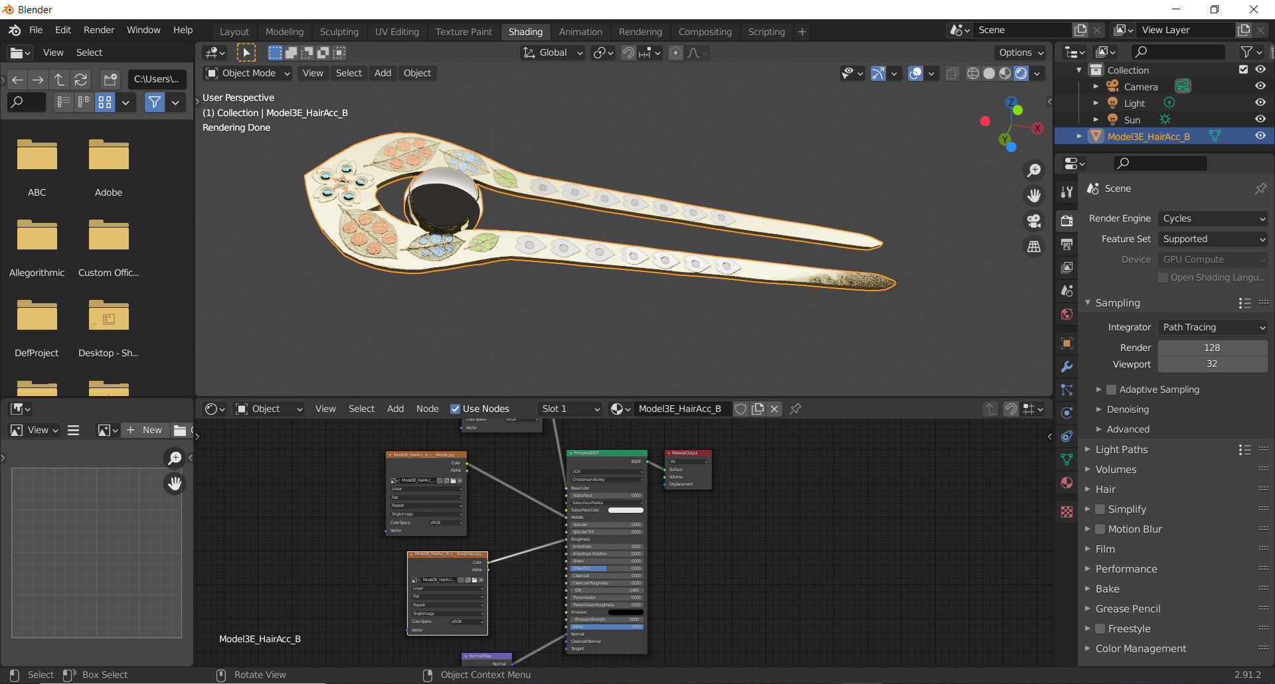Viewport: 1275px width, 684px height.
Task: Expand the Denoising subpanel
Action: tap(1127, 409)
